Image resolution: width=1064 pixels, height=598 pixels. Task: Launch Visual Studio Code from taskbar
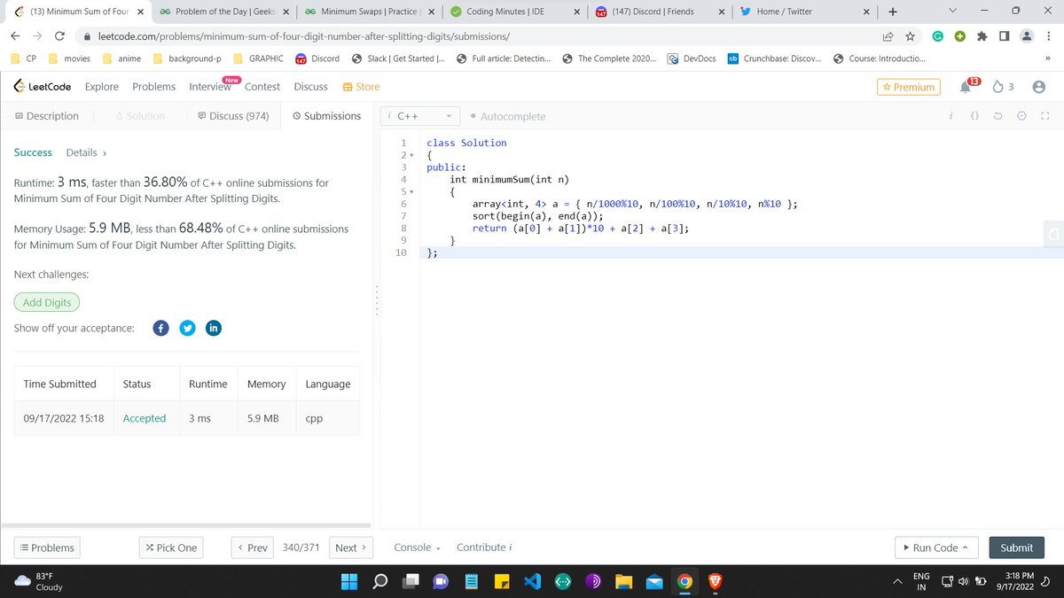(531, 582)
